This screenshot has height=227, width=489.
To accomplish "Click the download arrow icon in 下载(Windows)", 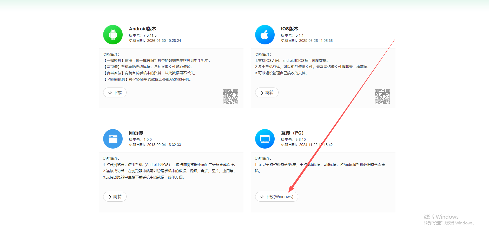I will [x=262, y=197].
